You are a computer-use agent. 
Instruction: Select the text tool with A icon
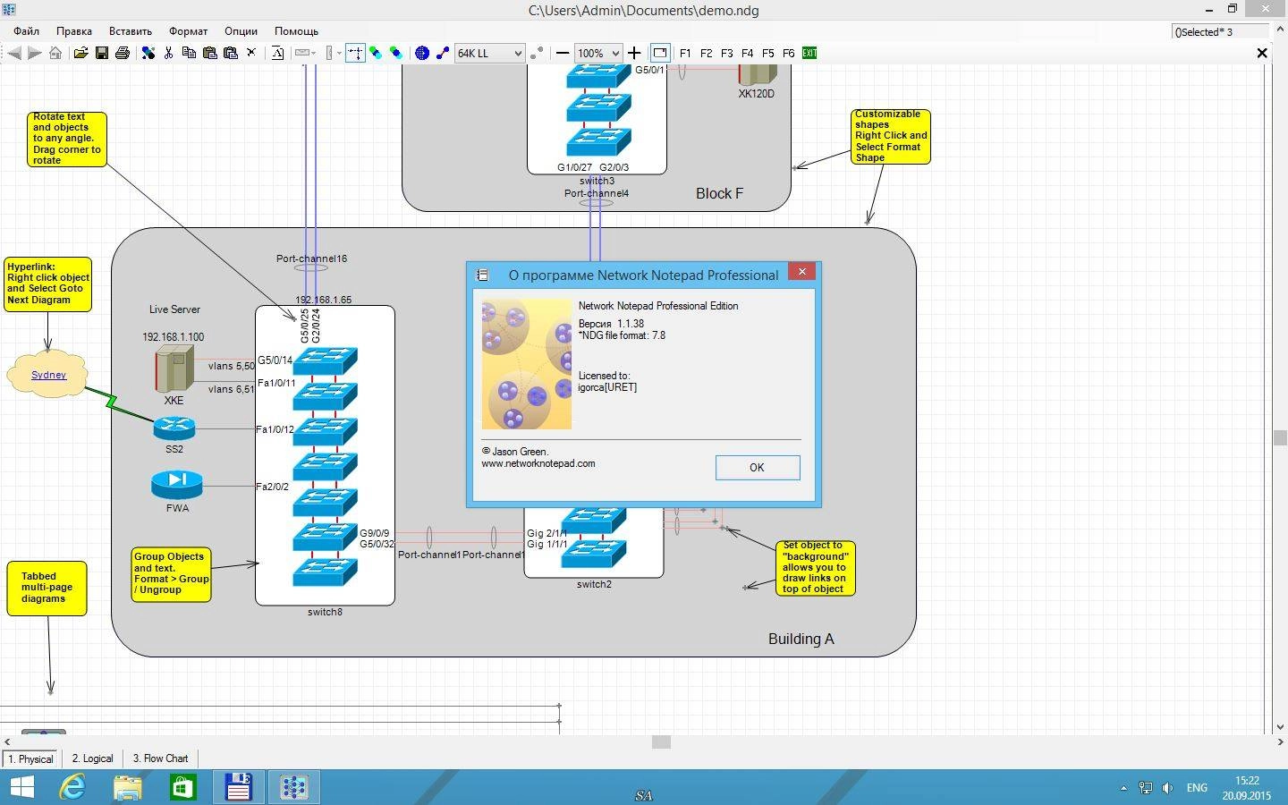[x=277, y=54]
